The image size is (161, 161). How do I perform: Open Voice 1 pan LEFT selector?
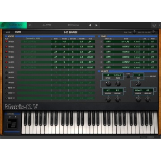[90, 42]
